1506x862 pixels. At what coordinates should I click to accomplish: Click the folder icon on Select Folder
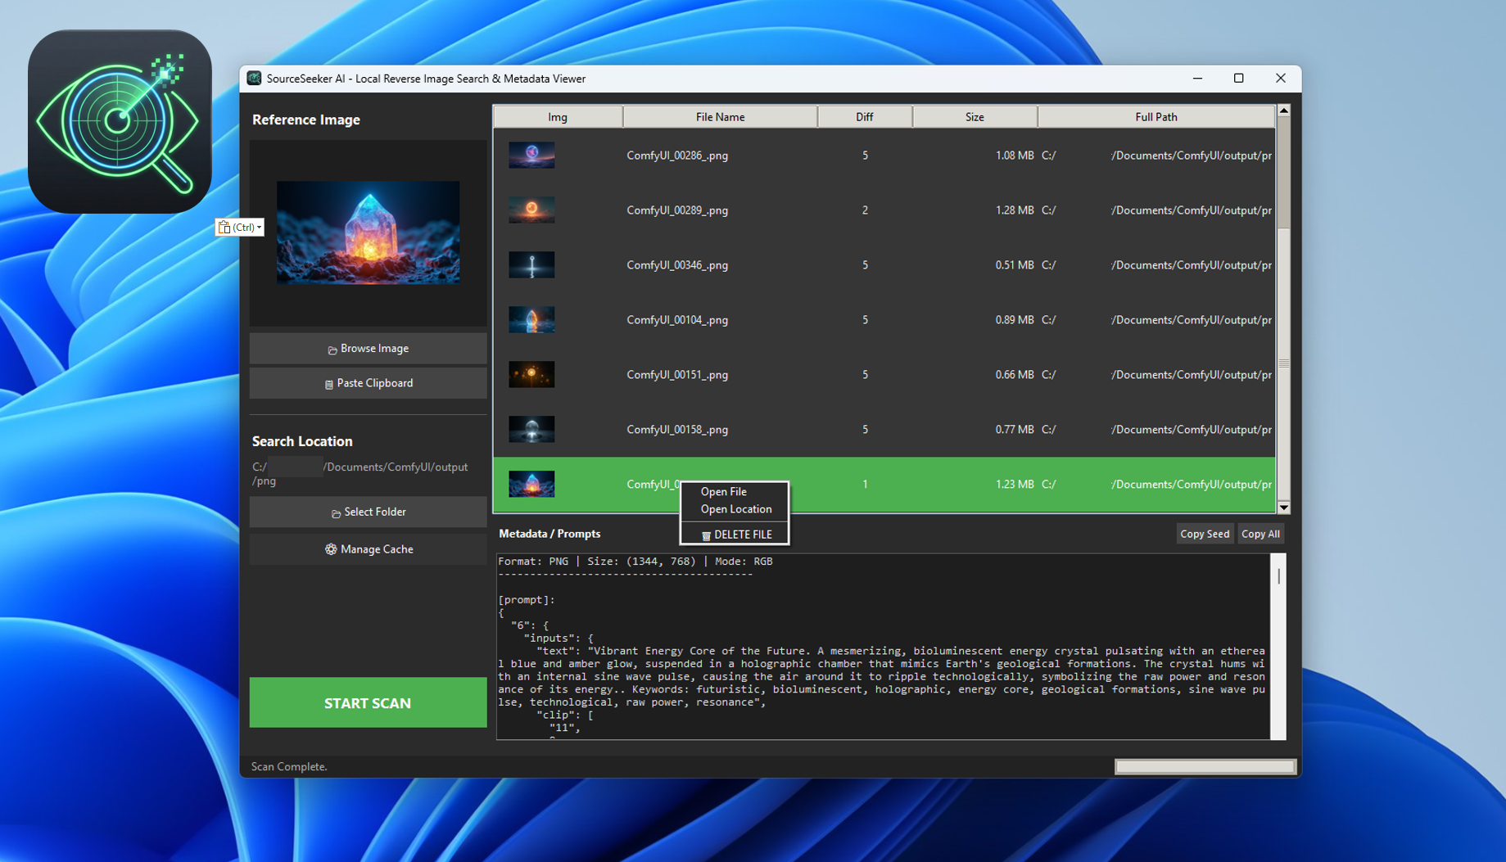[336, 512]
